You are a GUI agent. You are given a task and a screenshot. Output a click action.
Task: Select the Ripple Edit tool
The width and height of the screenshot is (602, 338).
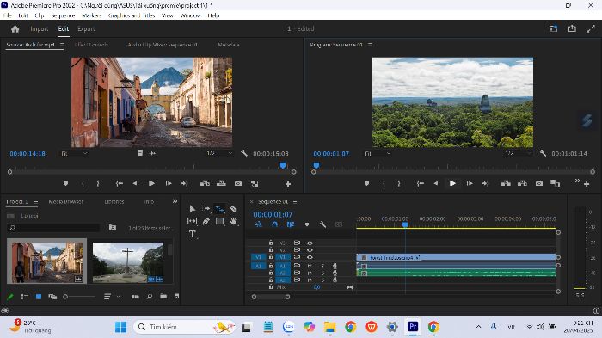(x=219, y=208)
